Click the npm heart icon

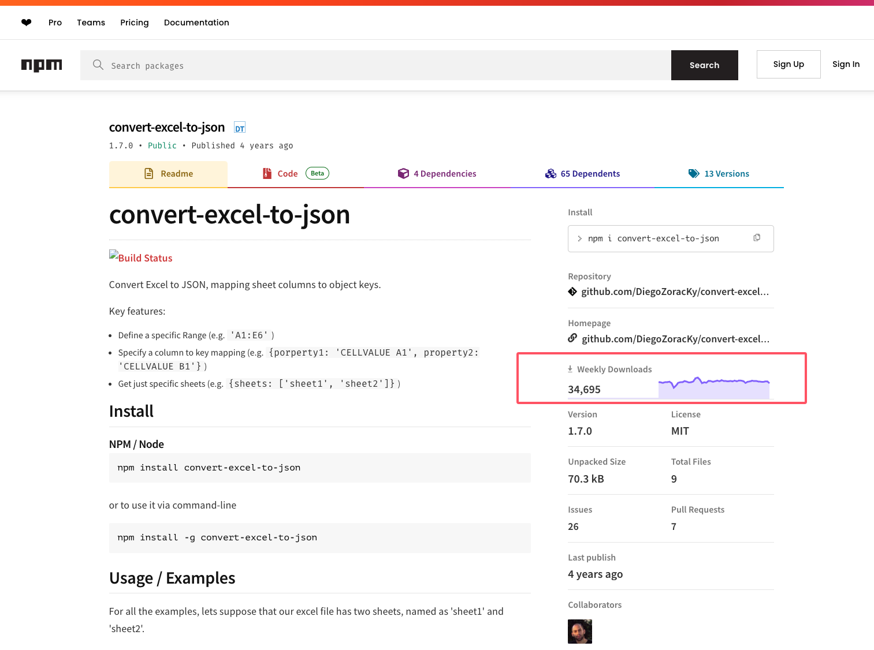[26, 22]
